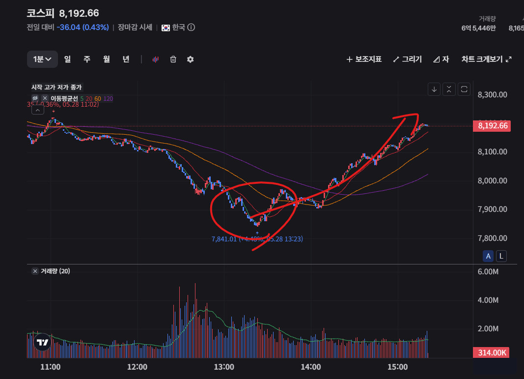Select the 일 daily timeframe

(x=67, y=59)
